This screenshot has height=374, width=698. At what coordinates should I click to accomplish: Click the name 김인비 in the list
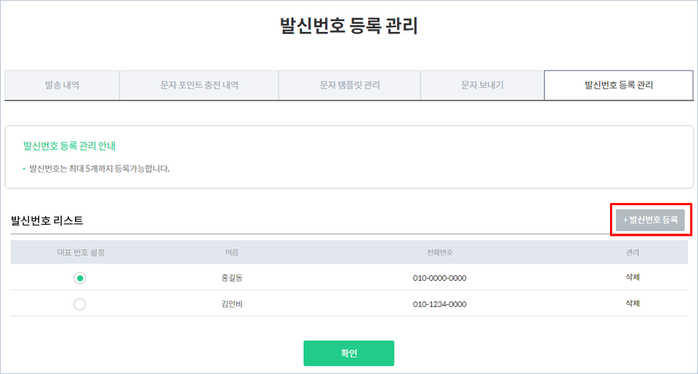click(231, 305)
